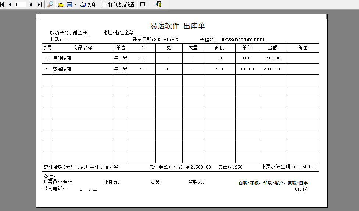
Task: Click the 易达软件 出库单 title
Action: [x=177, y=26]
